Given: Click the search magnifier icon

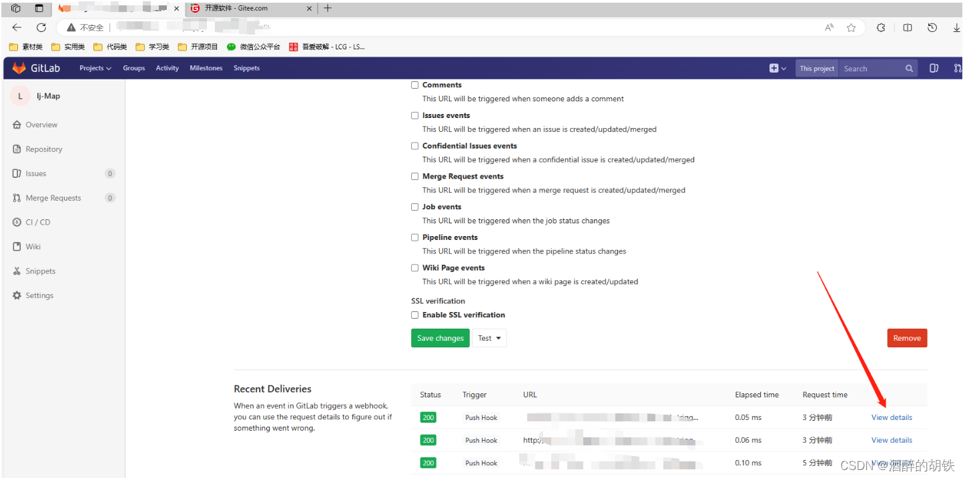Looking at the screenshot, I should pos(909,68).
